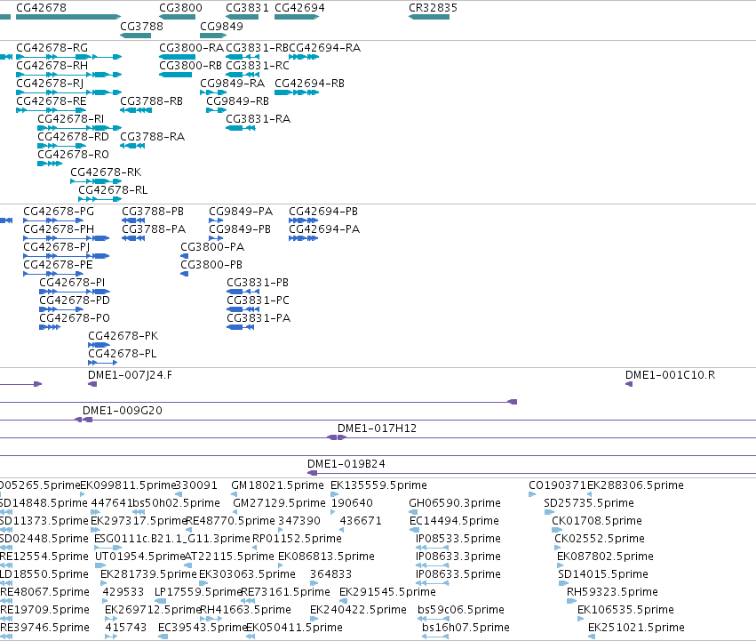Select the CG42678 gene label

(41, 8)
